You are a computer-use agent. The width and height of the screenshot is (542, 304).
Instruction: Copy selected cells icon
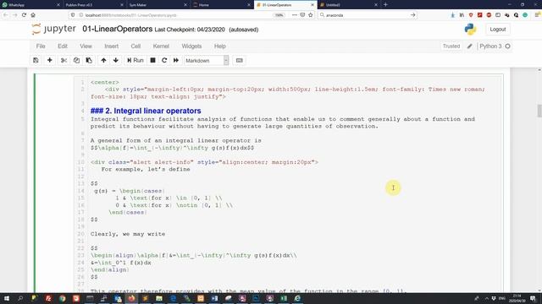76,60
